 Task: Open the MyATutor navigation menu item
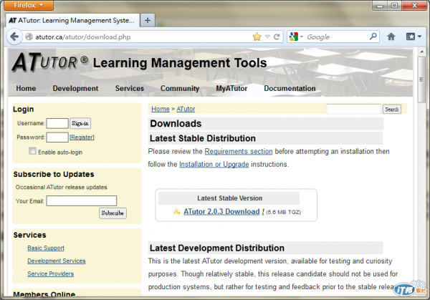coord(231,88)
